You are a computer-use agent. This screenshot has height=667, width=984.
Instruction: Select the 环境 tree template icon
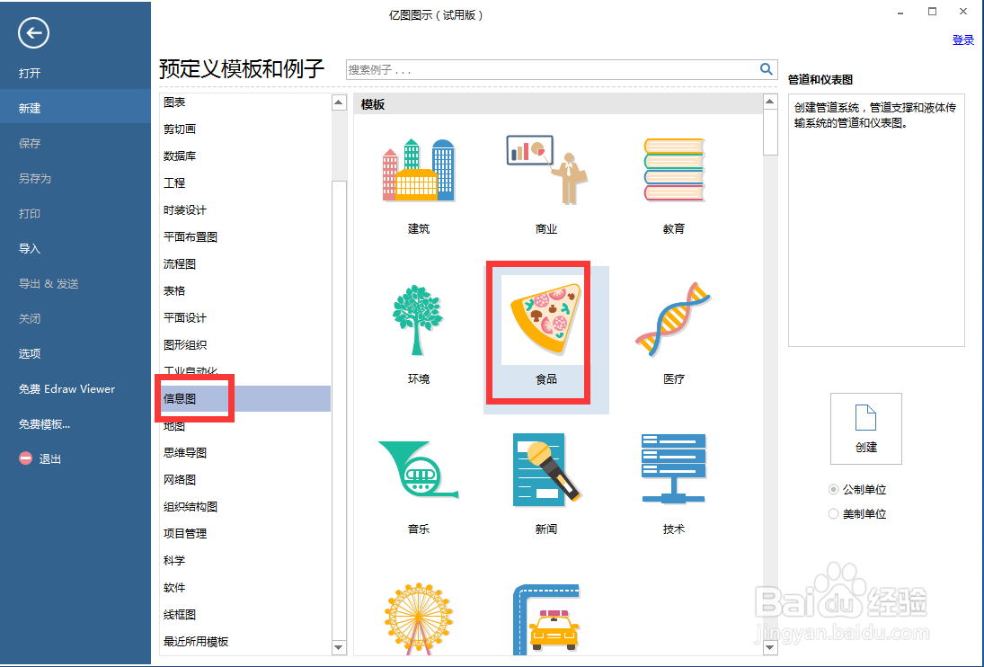418,320
